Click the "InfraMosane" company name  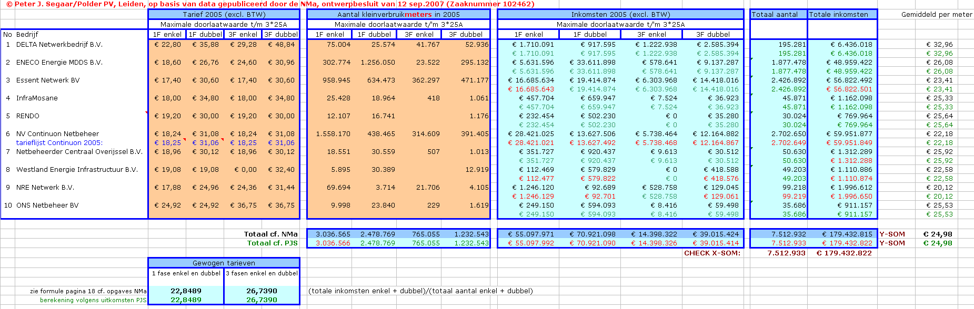(37, 98)
